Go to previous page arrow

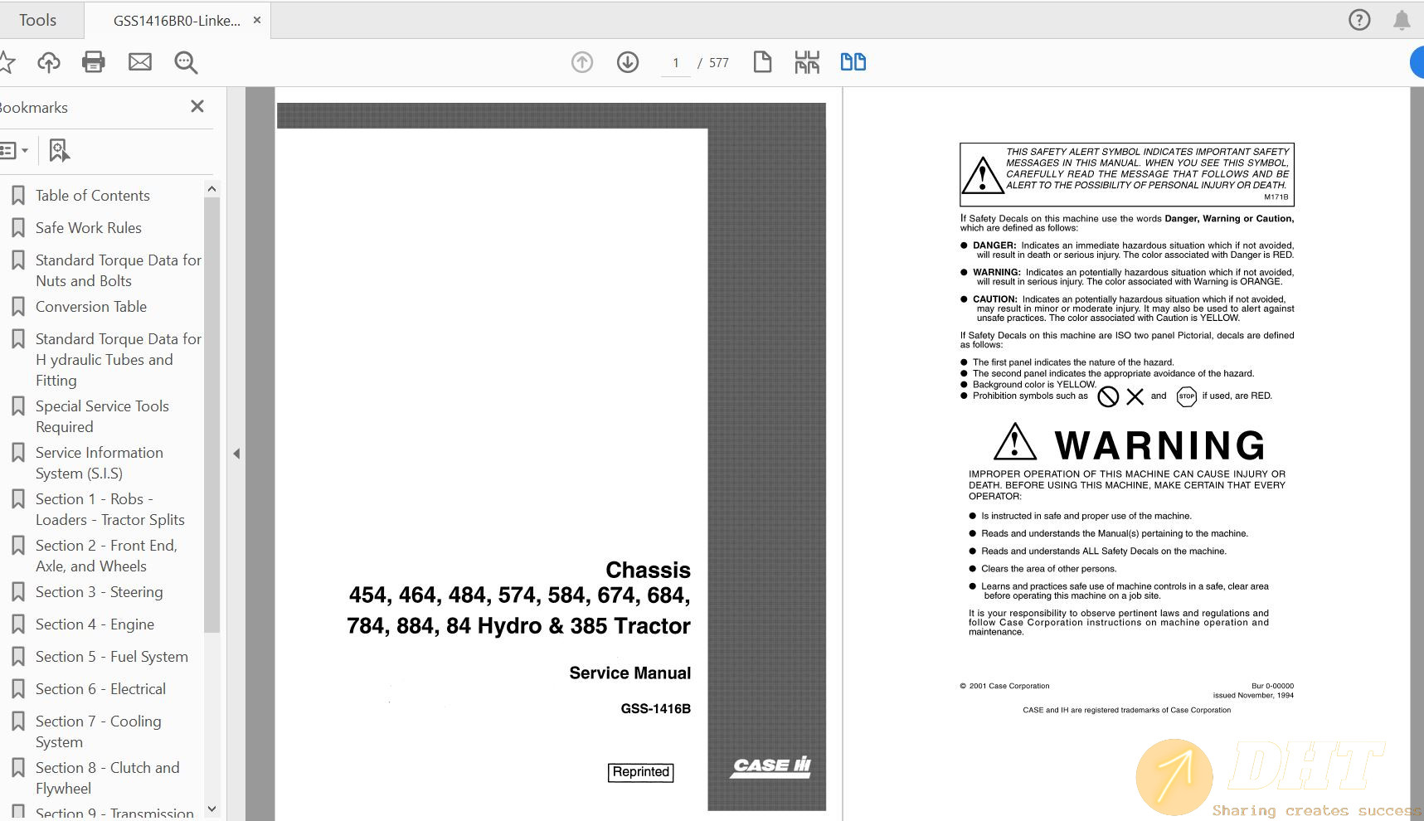click(582, 62)
